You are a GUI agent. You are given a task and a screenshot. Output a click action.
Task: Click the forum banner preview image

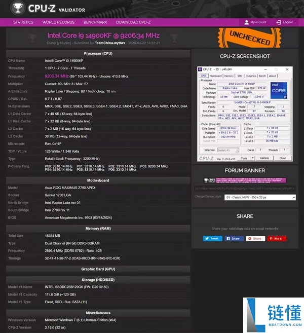tap(245, 180)
